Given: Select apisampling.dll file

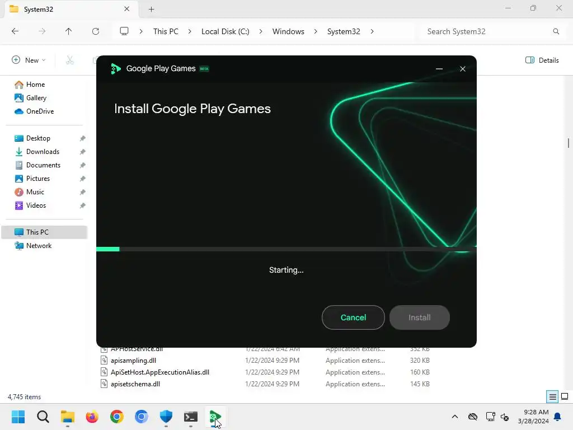Looking at the screenshot, I should click(133, 361).
